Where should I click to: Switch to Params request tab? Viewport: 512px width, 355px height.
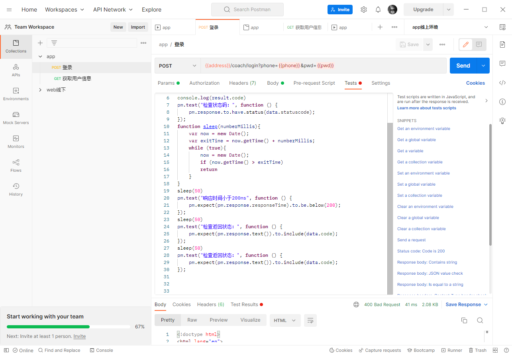(169, 83)
